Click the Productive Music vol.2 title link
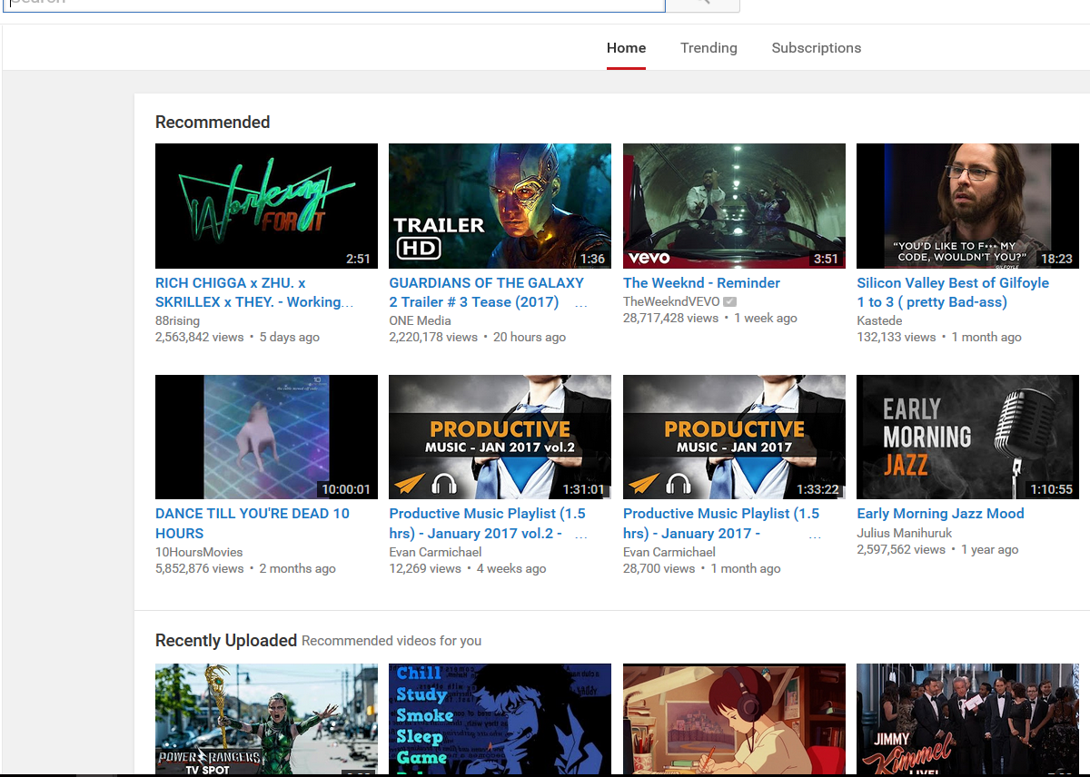1090x777 pixels. click(x=487, y=524)
